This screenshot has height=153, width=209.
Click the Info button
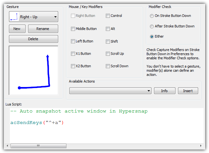[x=165, y=91]
